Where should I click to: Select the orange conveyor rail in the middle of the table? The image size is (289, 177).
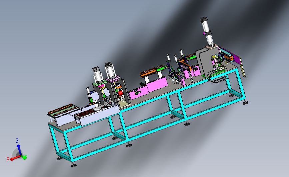[152, 71]
